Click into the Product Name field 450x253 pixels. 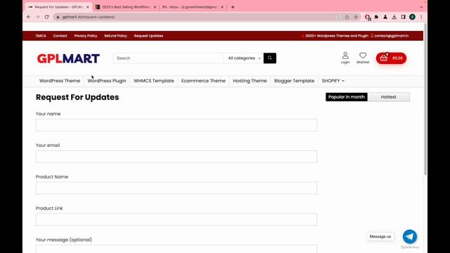click(176, 188)
